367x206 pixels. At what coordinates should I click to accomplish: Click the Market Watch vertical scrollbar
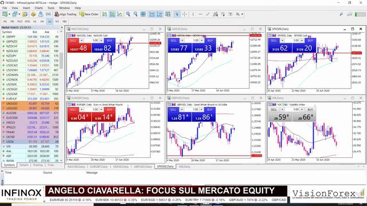click(61, 61)
